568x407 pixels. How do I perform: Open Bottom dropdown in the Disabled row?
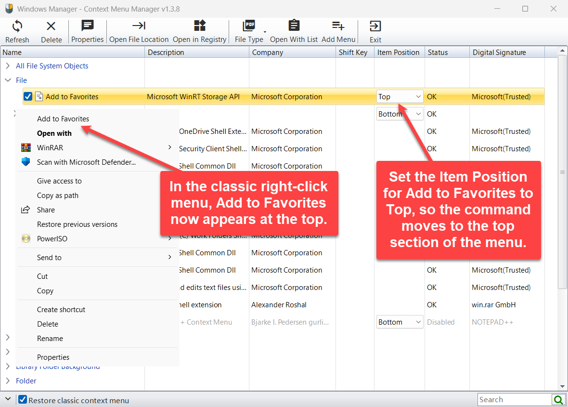tap(400, 322)
